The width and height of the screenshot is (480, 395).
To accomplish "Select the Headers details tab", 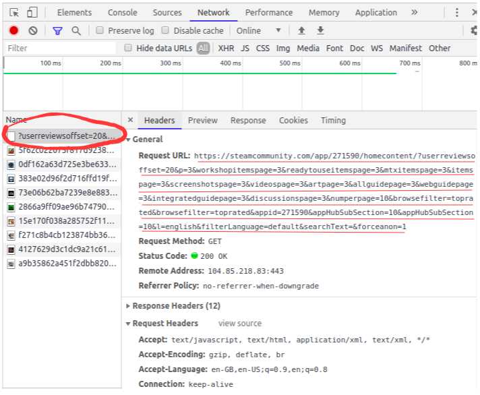I will click(160, 120).
